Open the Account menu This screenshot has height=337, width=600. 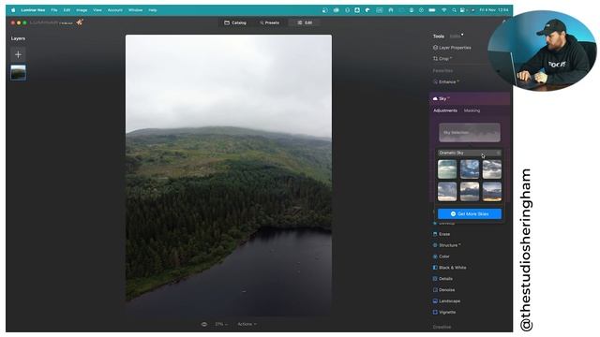tap(114, 10)
